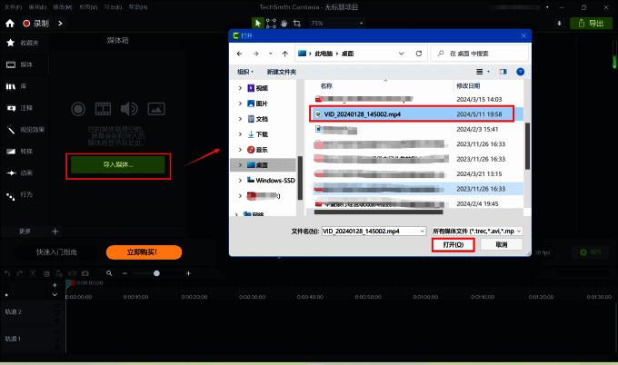Collapse track options chevron below add-track plus

(55, 294)
